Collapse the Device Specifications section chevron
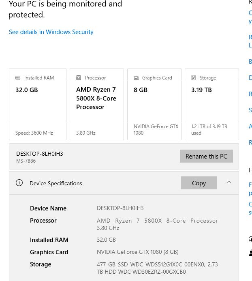Viewport: 252px width, 281px height. tap(229, 182)
